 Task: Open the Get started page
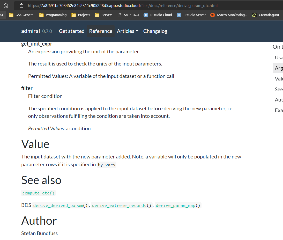[x=71, y=31]
